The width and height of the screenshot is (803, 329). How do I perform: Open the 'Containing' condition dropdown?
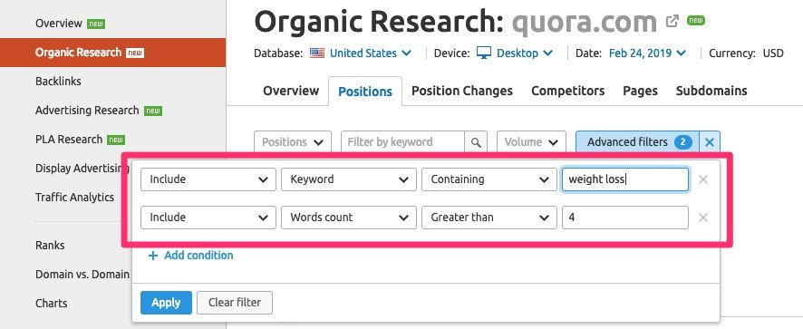(489, 179)
